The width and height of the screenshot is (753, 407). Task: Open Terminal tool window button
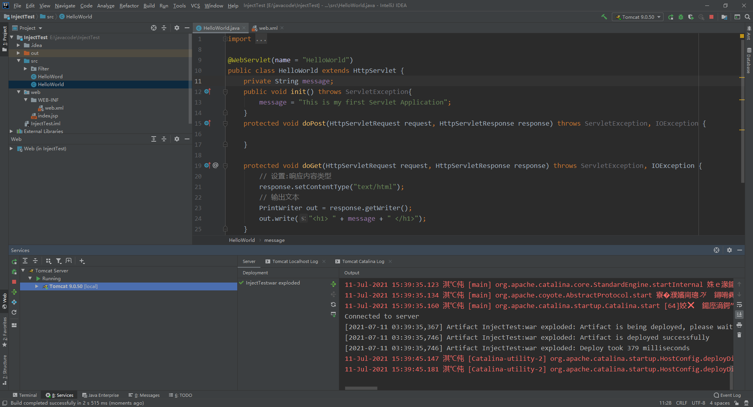coord(25,395)
